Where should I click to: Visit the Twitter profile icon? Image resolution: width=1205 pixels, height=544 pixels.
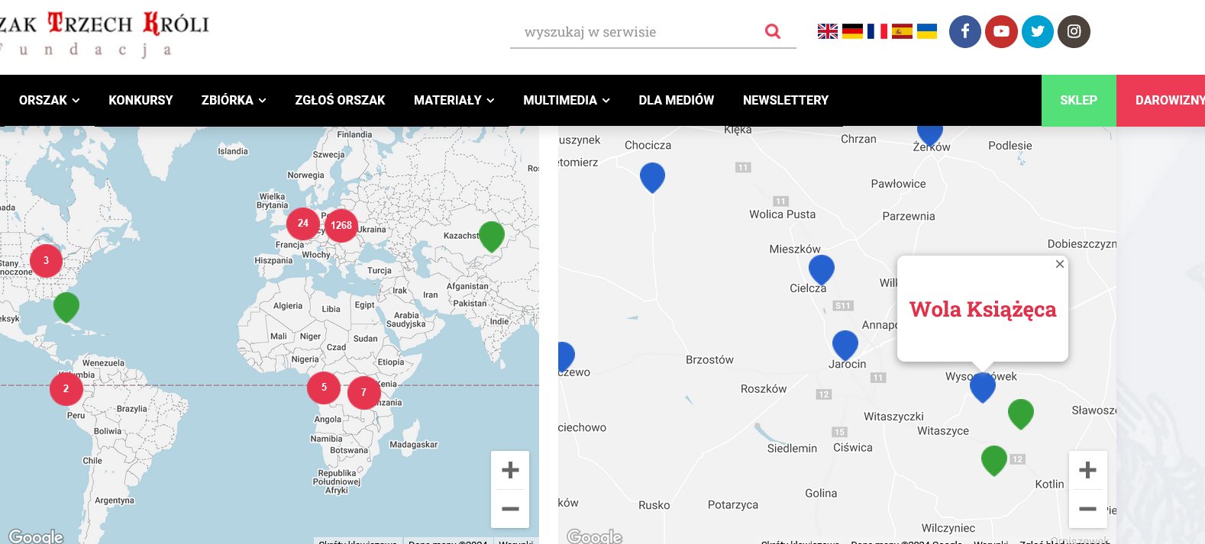tap(1037, 31)
